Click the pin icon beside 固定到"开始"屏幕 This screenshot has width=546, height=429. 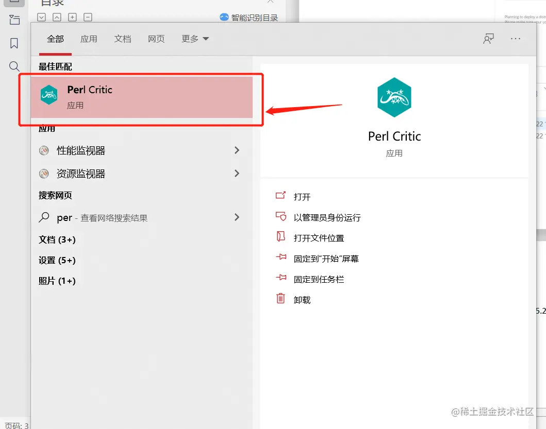tap(281, 257)
